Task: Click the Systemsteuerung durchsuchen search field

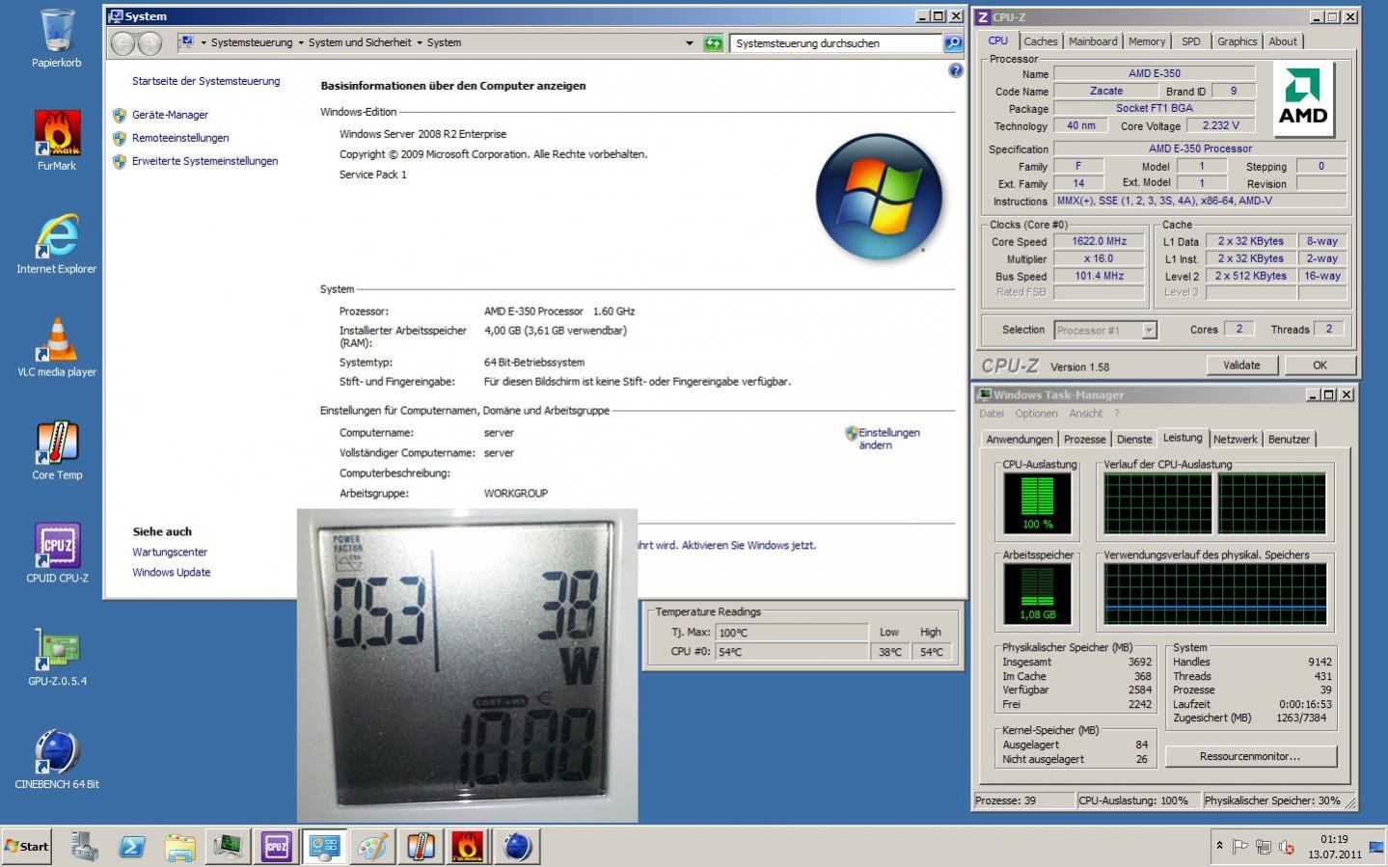Action: (x=835, y=42)
